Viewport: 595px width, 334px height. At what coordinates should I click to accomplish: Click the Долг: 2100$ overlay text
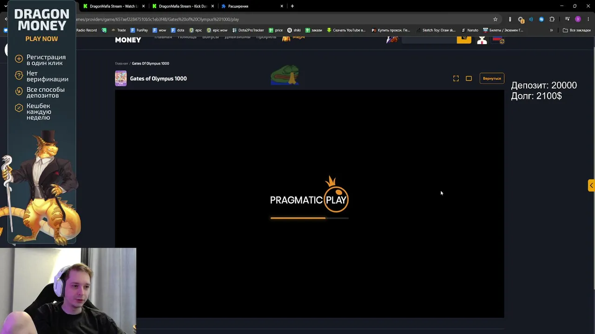[x=536, y=96]
